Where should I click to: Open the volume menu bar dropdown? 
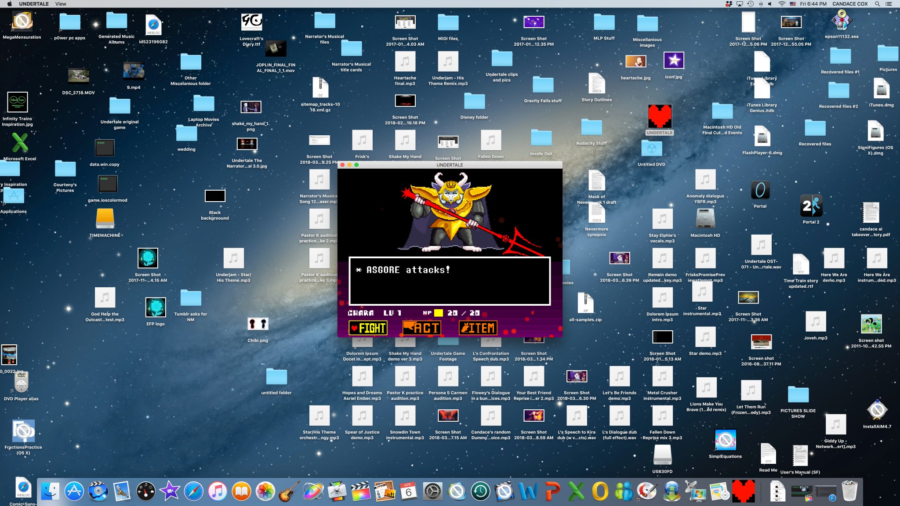tap(769, 4)
